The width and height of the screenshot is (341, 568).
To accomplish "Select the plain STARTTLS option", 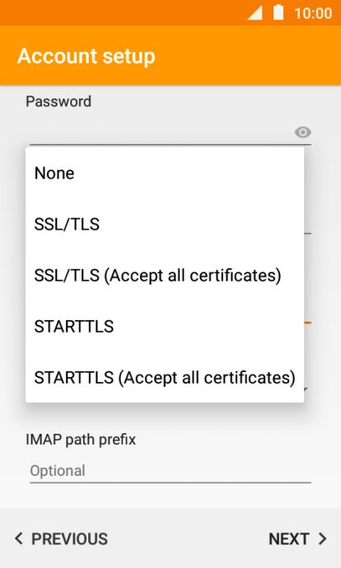I will (165, 326).
